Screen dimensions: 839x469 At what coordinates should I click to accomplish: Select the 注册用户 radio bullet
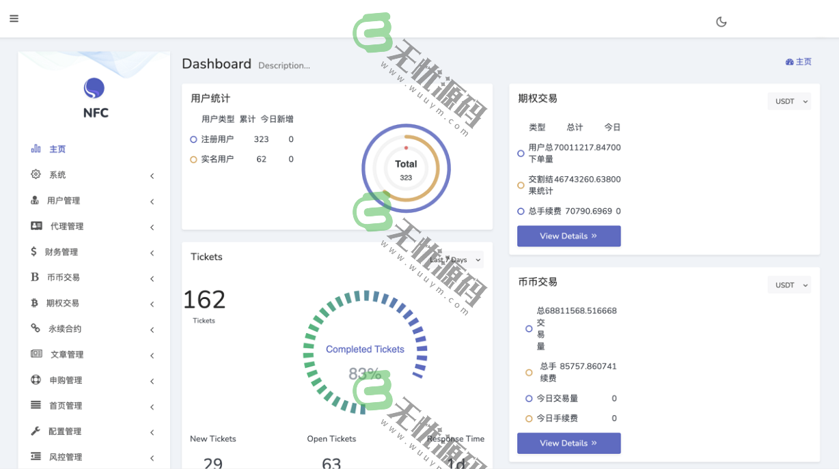[x=193, y=139]
